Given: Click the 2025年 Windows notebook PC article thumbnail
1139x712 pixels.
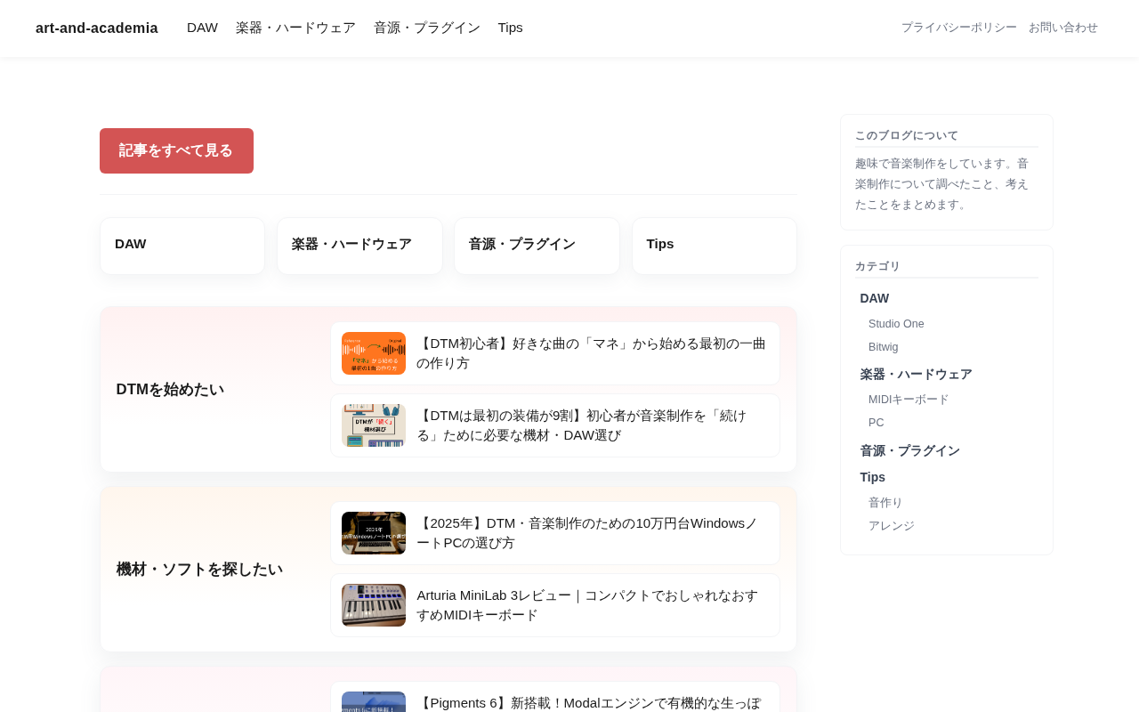Looking at the screenshot, I should pyautogui.click(x=374, y=533).
